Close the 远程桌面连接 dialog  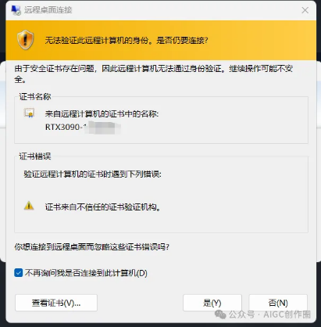click(x=305, y=10)
